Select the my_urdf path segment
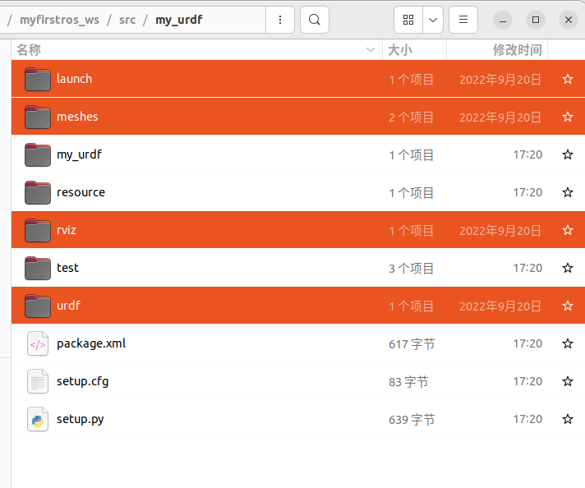The image size is (585, 488). tap(179, 20)
